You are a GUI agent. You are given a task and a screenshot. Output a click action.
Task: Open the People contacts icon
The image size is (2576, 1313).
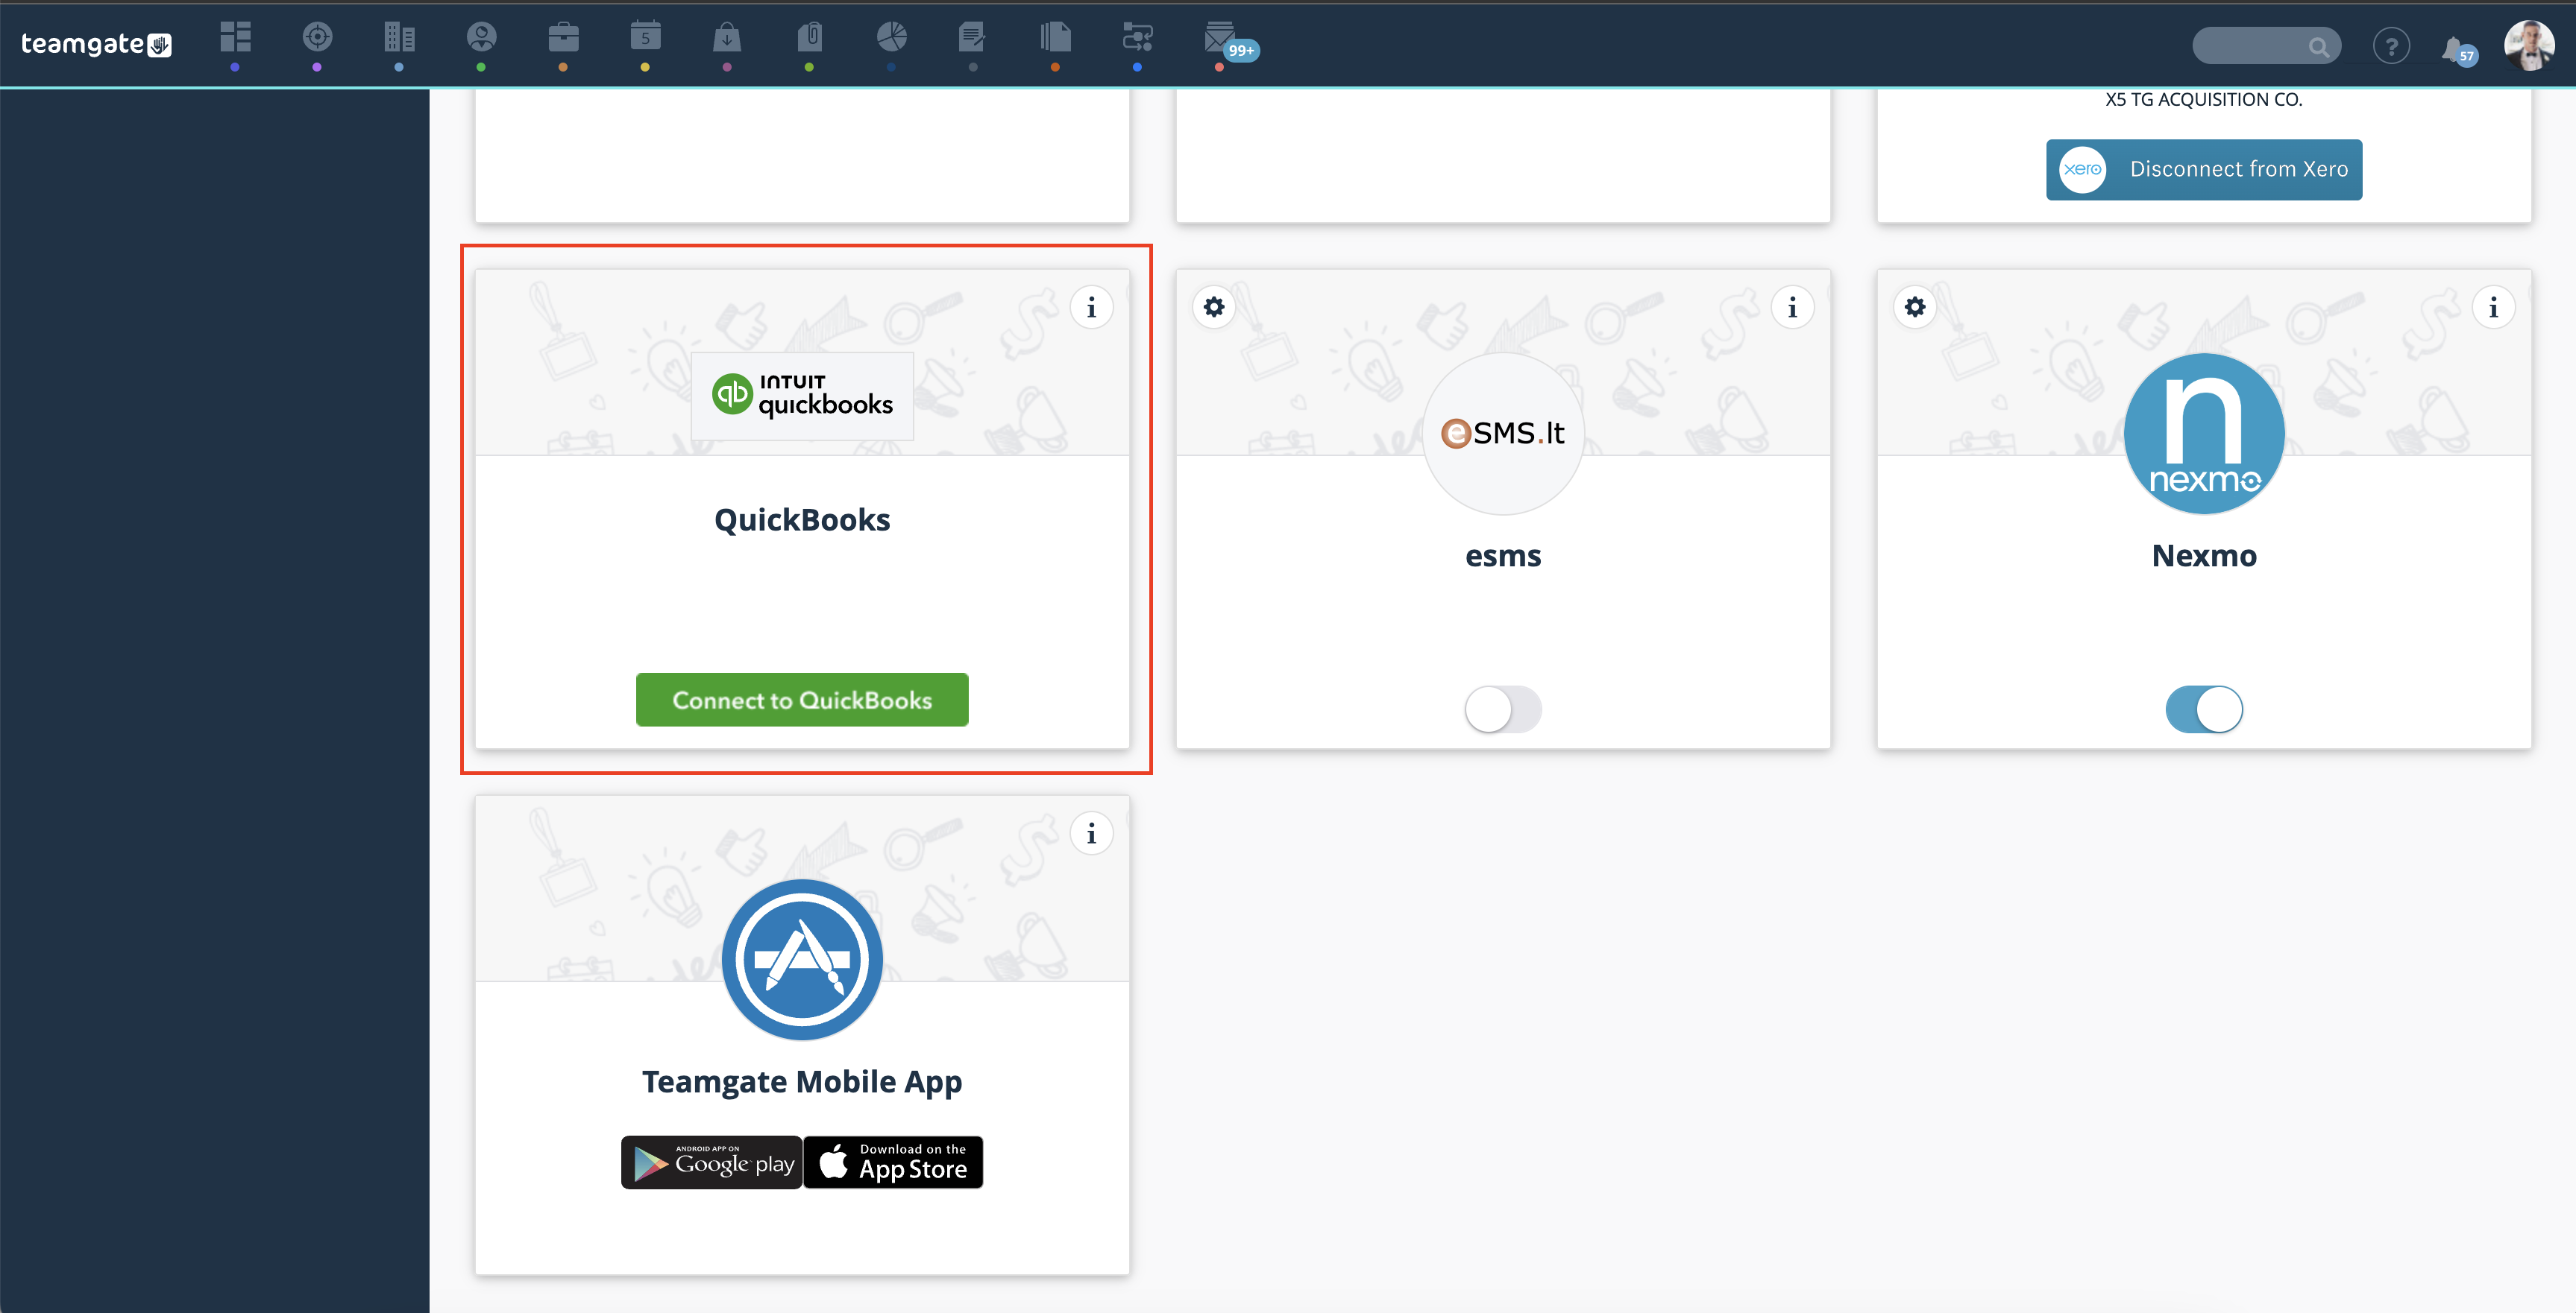(481, 37)
